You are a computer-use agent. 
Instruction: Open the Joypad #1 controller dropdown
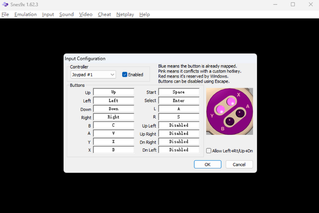tap(93, 74)
